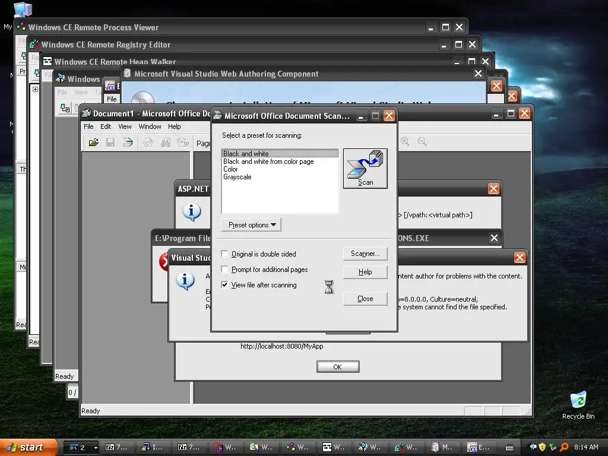Click the Start button
The width and height of the screenshot is (608, 456).
pyautogui.click(x=28, y=447)
